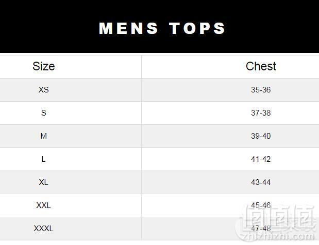Viewport: 319px width, 245px height.
Task: Select the 37-38 chest value
Action: (261, 113)
